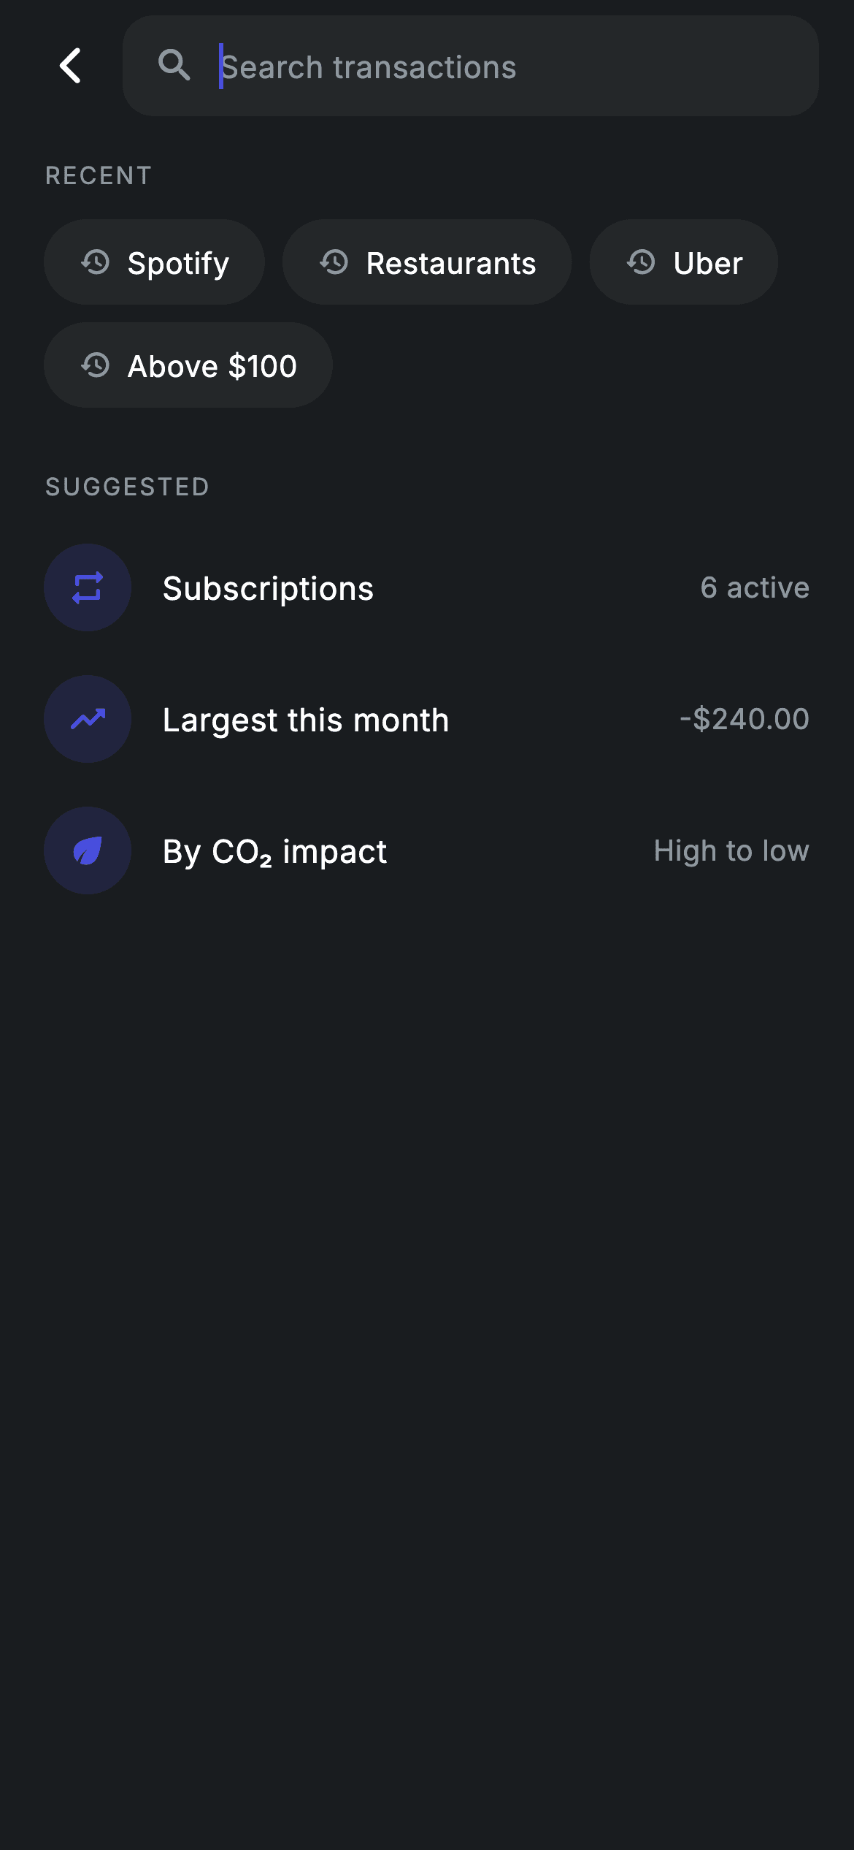Tap the Subscriptions repeat-arrows icon

pos(88,587)
